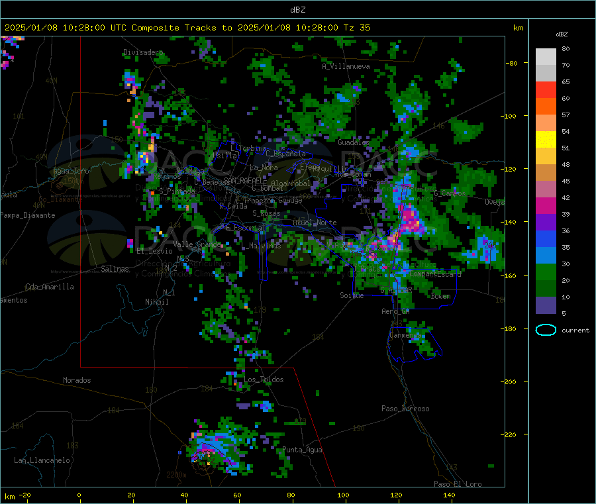Click the 'current' legend label
Viewport: 596px width, 504px height.
[575, 330]
